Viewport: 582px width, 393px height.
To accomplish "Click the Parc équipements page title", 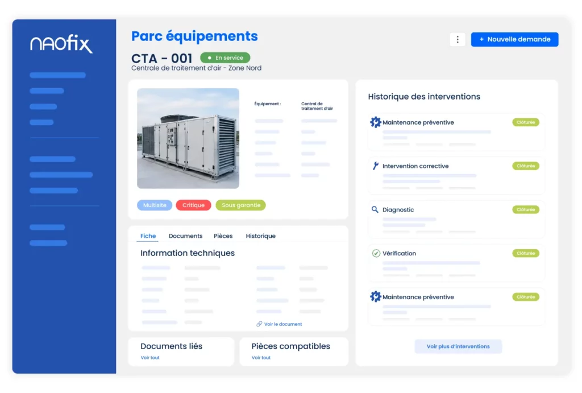I will pos(194,36).
